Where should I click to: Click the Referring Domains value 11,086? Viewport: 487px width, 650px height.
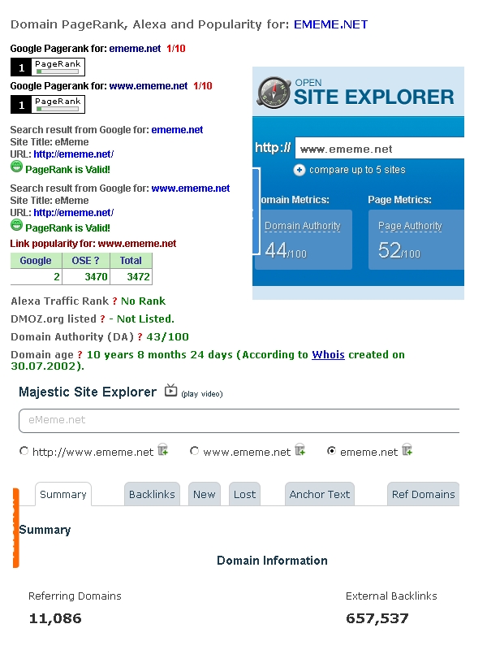pyautogui.click(x=55, y=618)
